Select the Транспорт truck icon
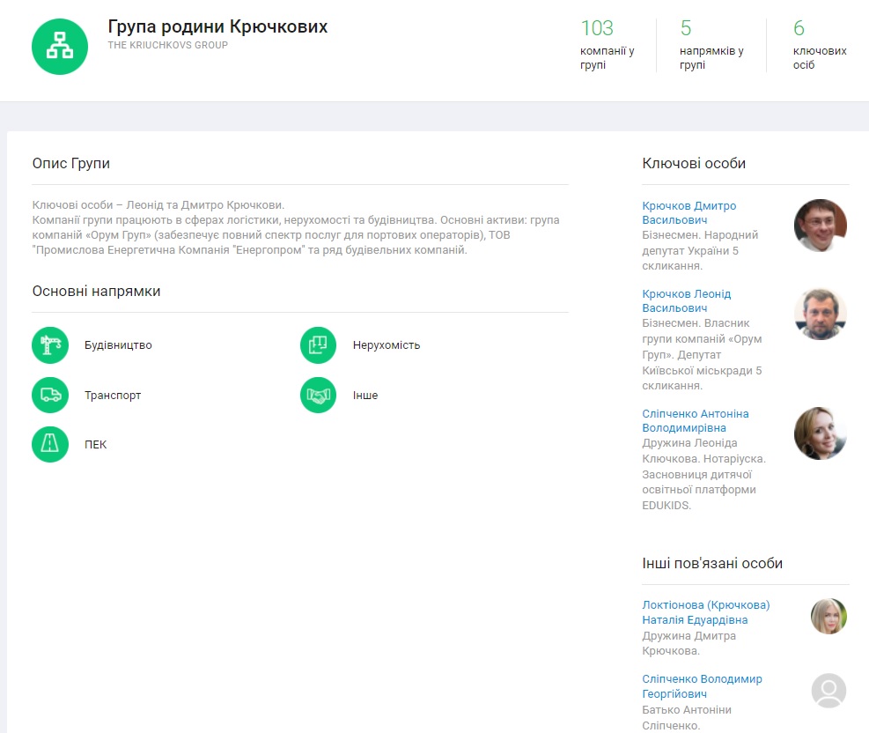This screenshot has width=869, height=733. pyautogui.click(x=50, y=396)
